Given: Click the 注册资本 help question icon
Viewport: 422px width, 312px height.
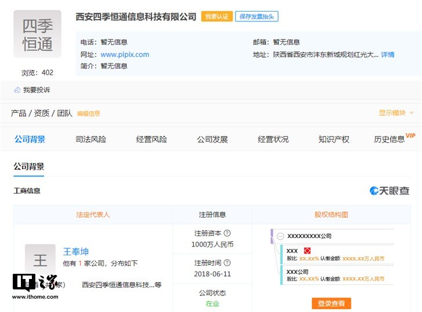Looking at the screenshot, I should coord(227,233).
